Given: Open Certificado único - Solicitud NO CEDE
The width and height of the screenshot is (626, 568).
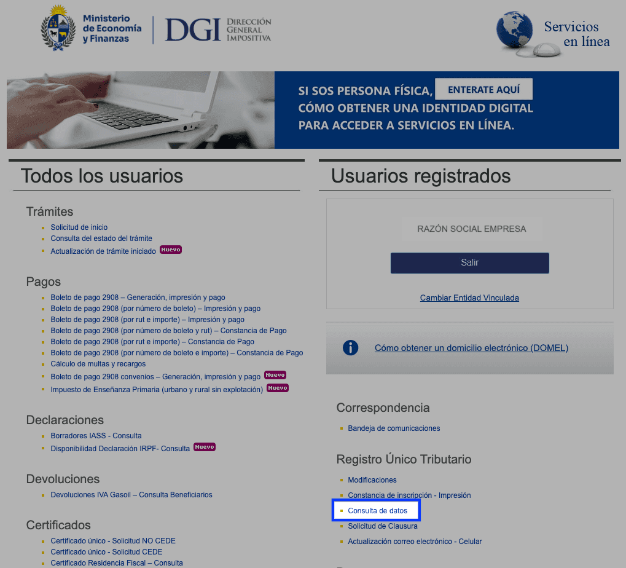Looking at the screenshot, I should click(113, 541).
